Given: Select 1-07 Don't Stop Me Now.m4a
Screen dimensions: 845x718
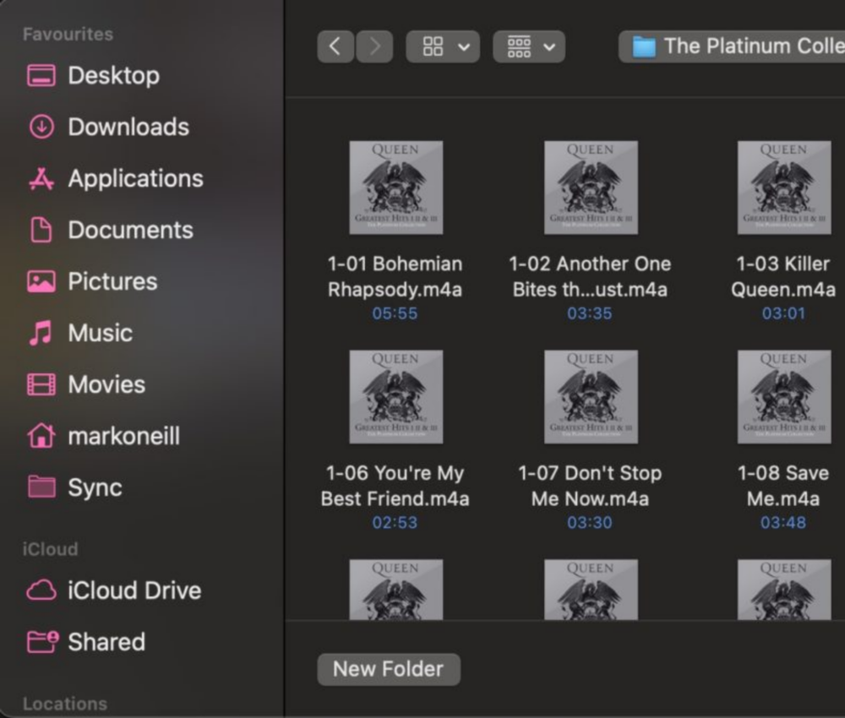Looking at the screenshot, I should (x=590, y=397).
